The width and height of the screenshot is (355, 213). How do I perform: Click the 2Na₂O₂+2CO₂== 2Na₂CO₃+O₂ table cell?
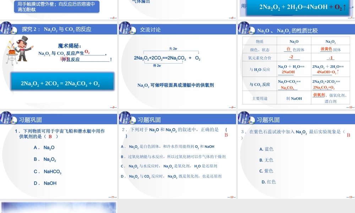point(331,84)
